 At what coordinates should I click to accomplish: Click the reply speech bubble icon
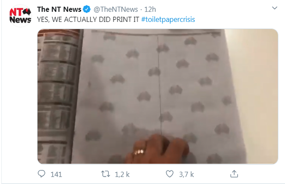click(x=42, y=174)
